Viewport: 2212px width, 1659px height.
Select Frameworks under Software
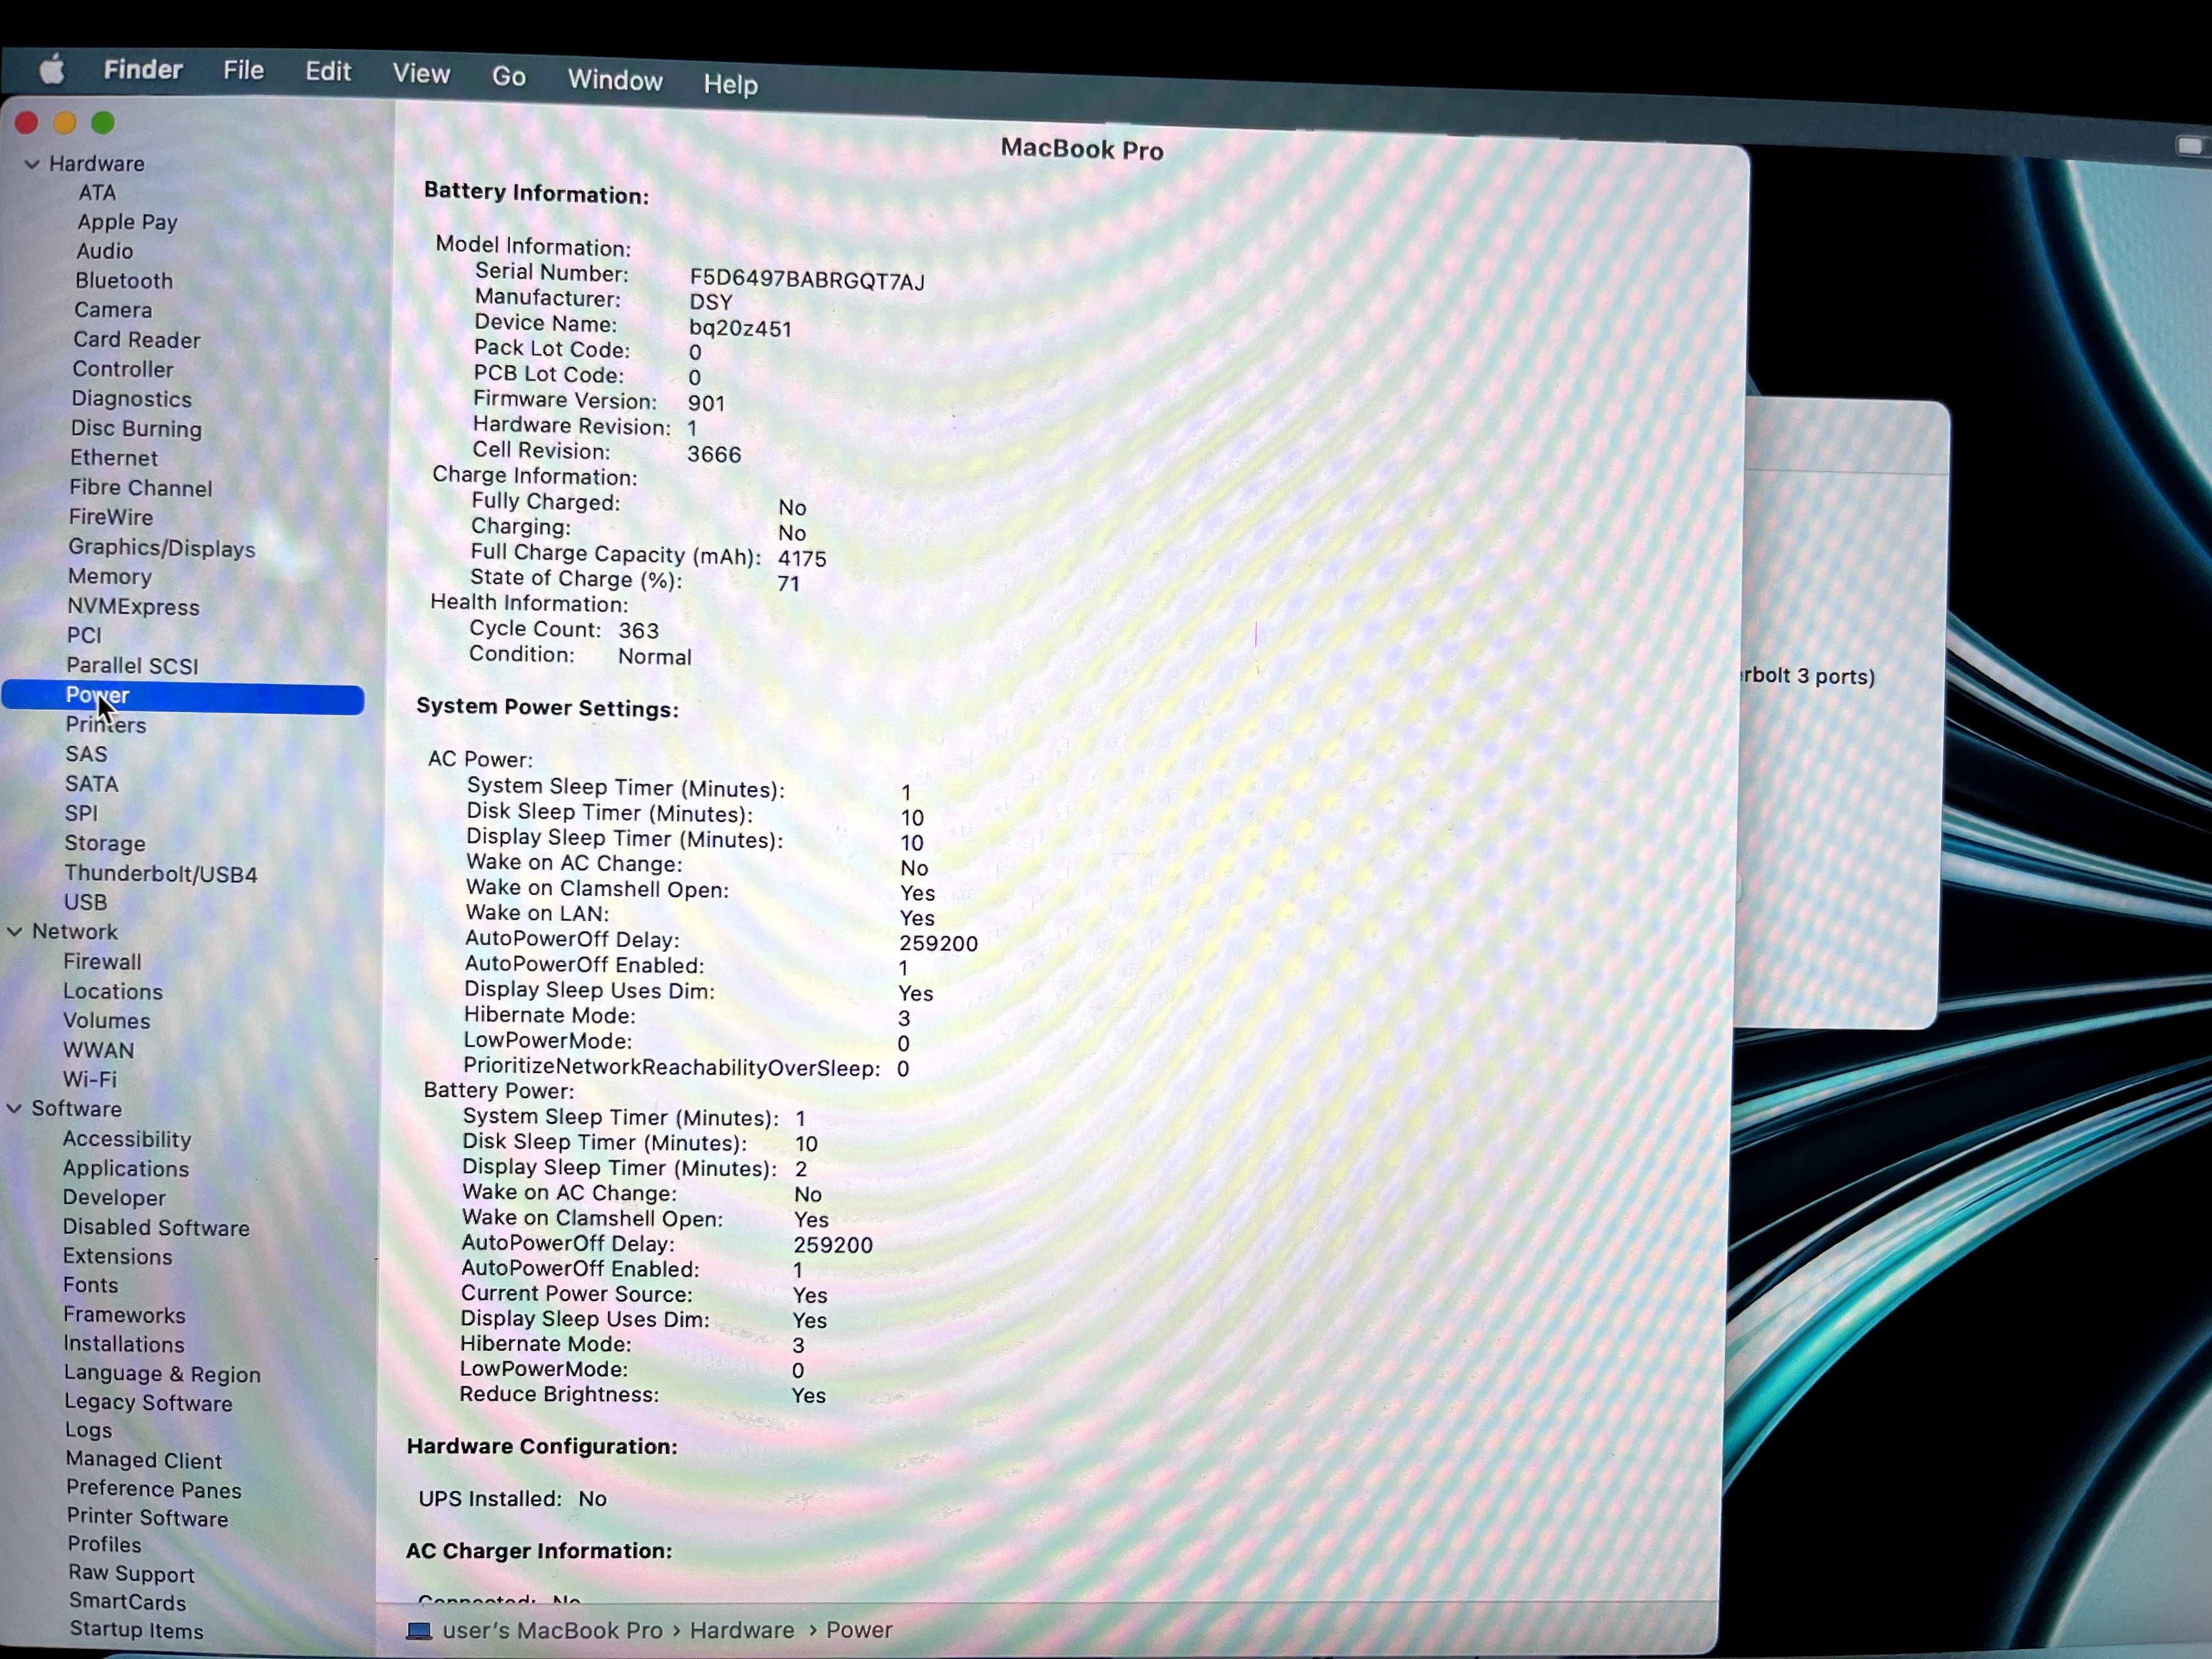(125, 1316)
